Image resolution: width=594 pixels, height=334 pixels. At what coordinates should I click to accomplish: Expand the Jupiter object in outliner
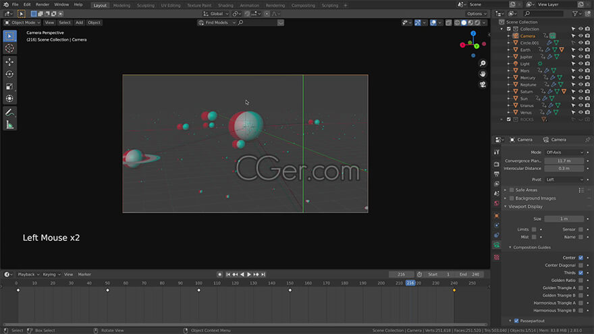coord(509,57)
